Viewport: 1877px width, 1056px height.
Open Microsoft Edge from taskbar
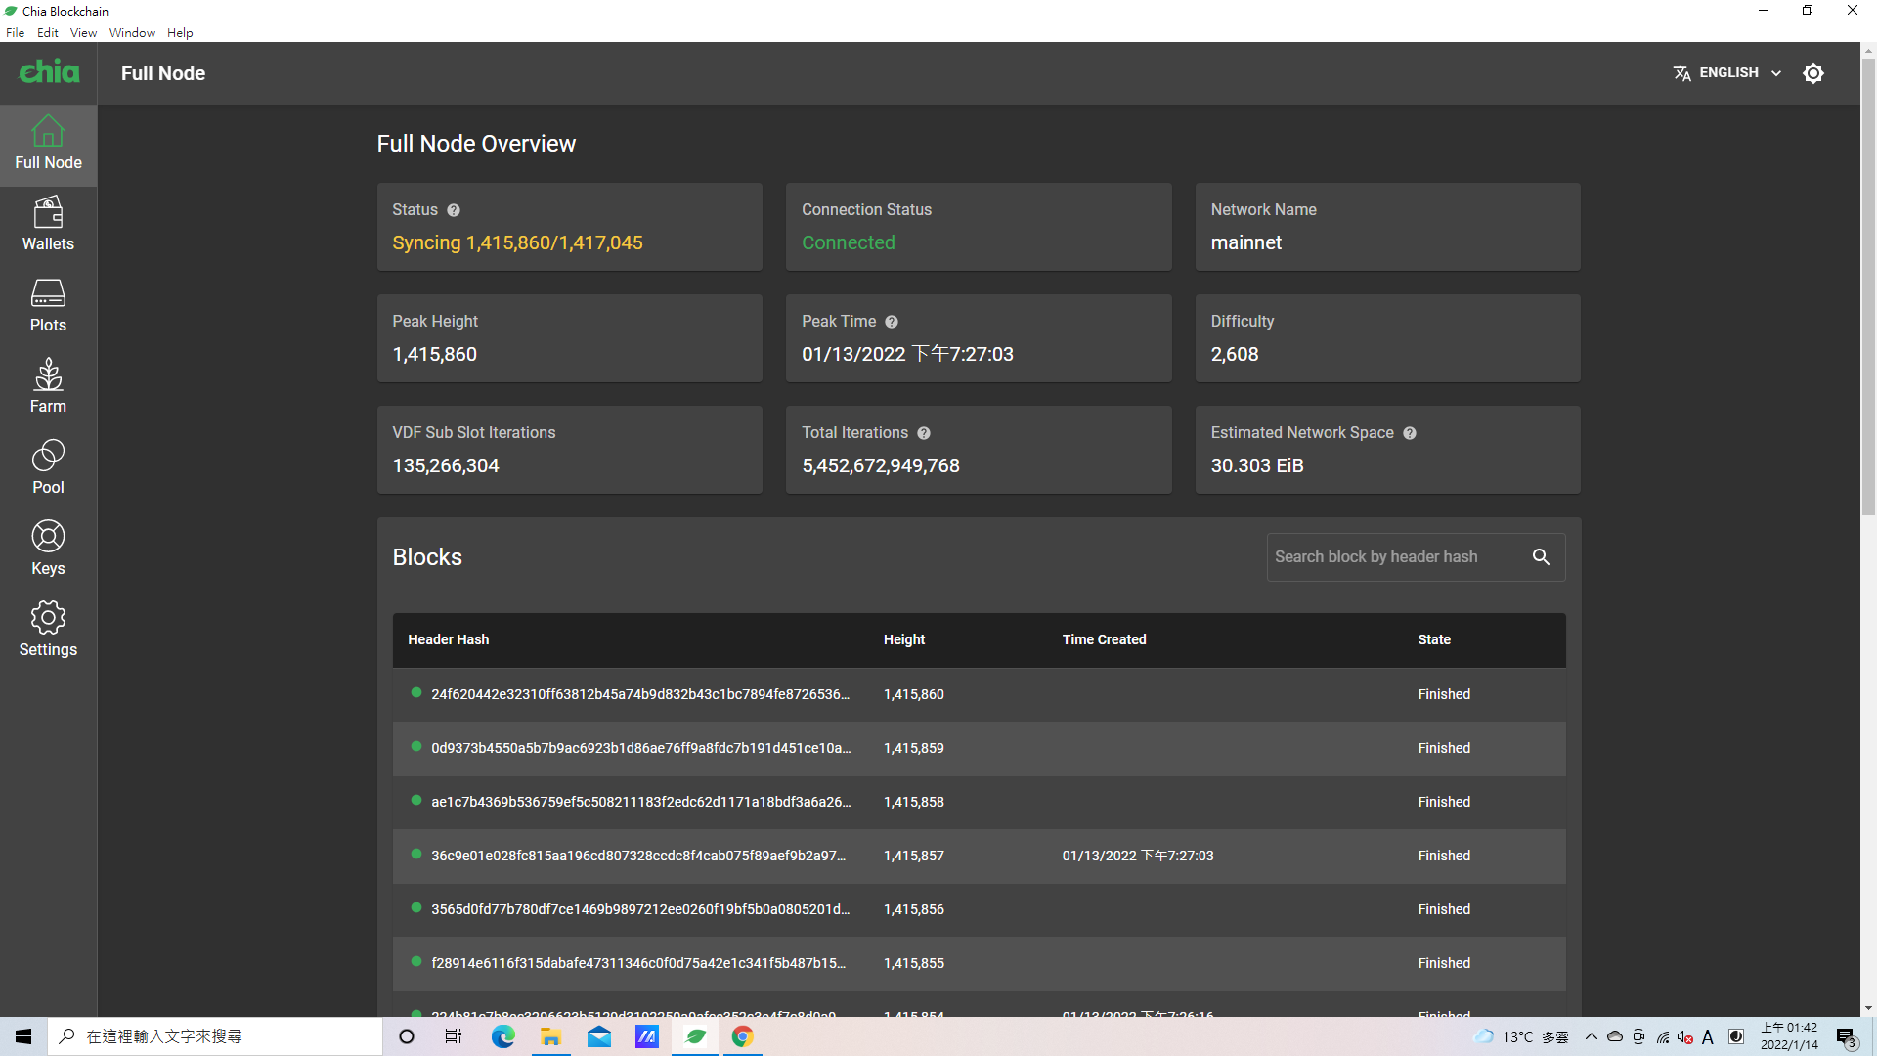tap(502, 1036)
